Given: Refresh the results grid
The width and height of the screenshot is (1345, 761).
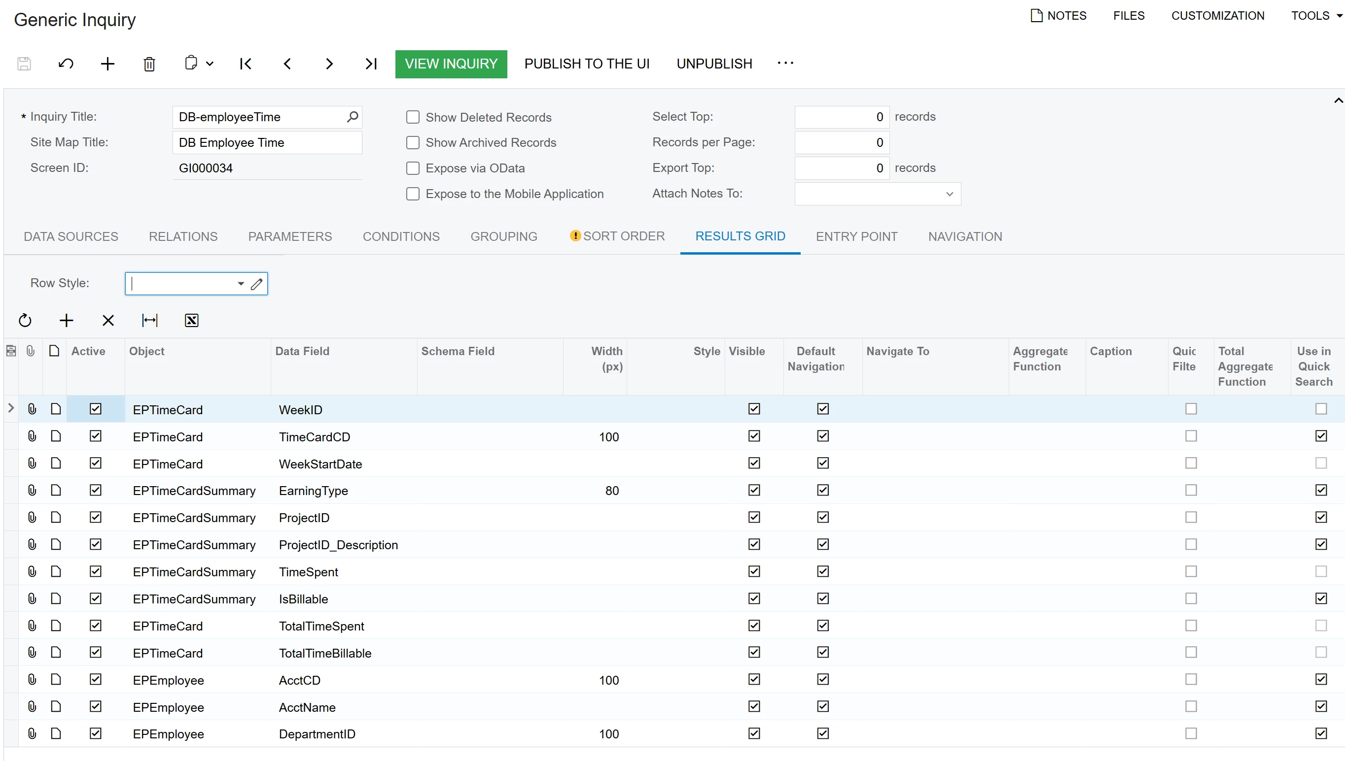Looking at the screenshot, I should 25,320.
